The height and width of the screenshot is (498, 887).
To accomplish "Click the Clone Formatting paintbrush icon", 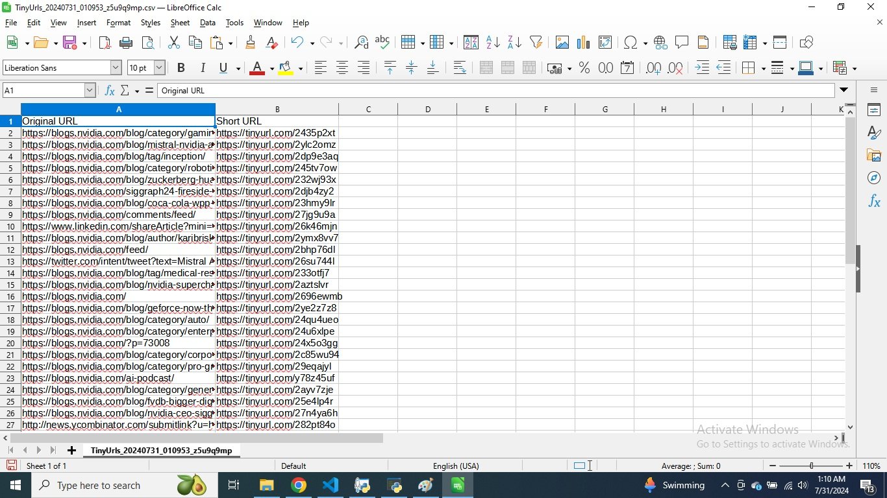I will pyautogui.click(x=250, y=42).
